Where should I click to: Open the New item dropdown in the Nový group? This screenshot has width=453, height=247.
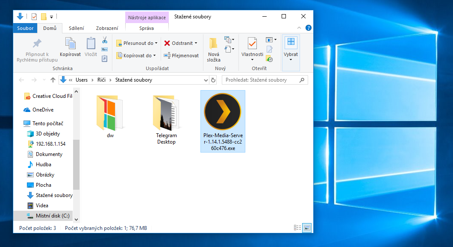(229, 40)
